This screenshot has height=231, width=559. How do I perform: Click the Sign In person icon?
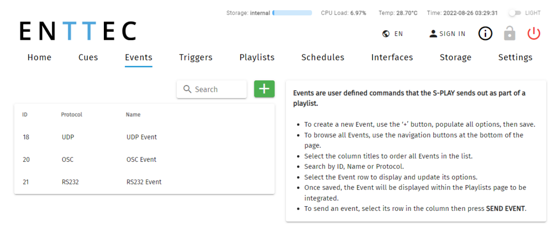click(433, 34)
